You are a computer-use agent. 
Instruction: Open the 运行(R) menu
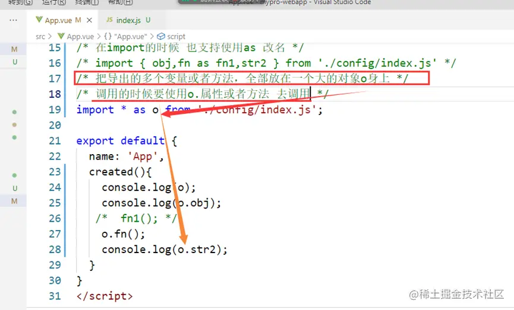54,2
